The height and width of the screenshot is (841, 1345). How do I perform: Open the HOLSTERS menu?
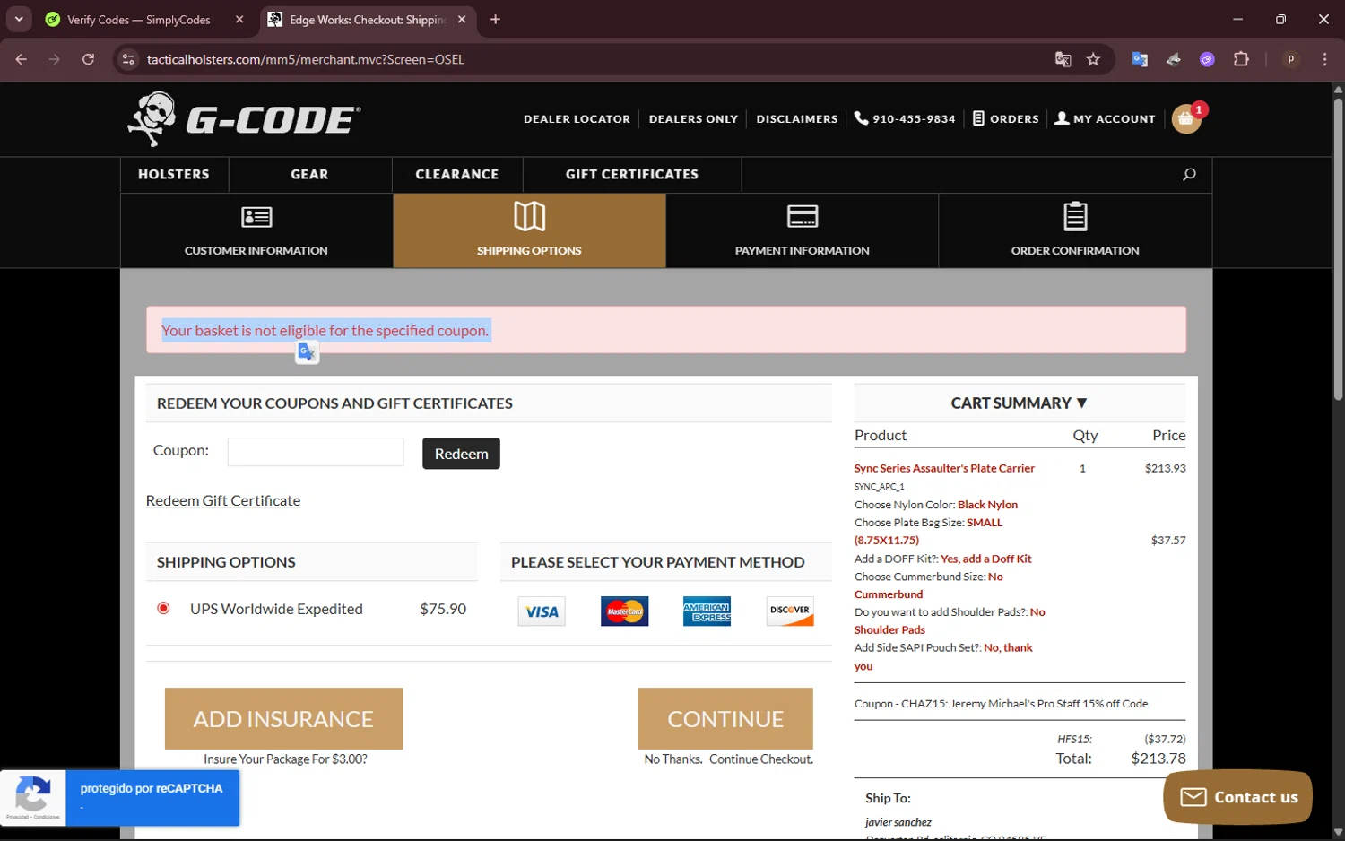[174, 175]
